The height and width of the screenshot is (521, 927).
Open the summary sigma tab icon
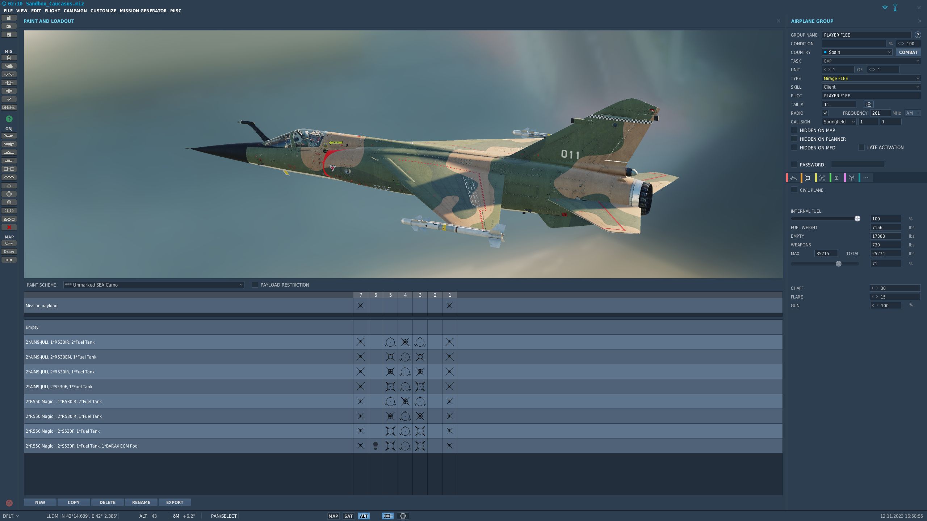[x=836, y=178]
